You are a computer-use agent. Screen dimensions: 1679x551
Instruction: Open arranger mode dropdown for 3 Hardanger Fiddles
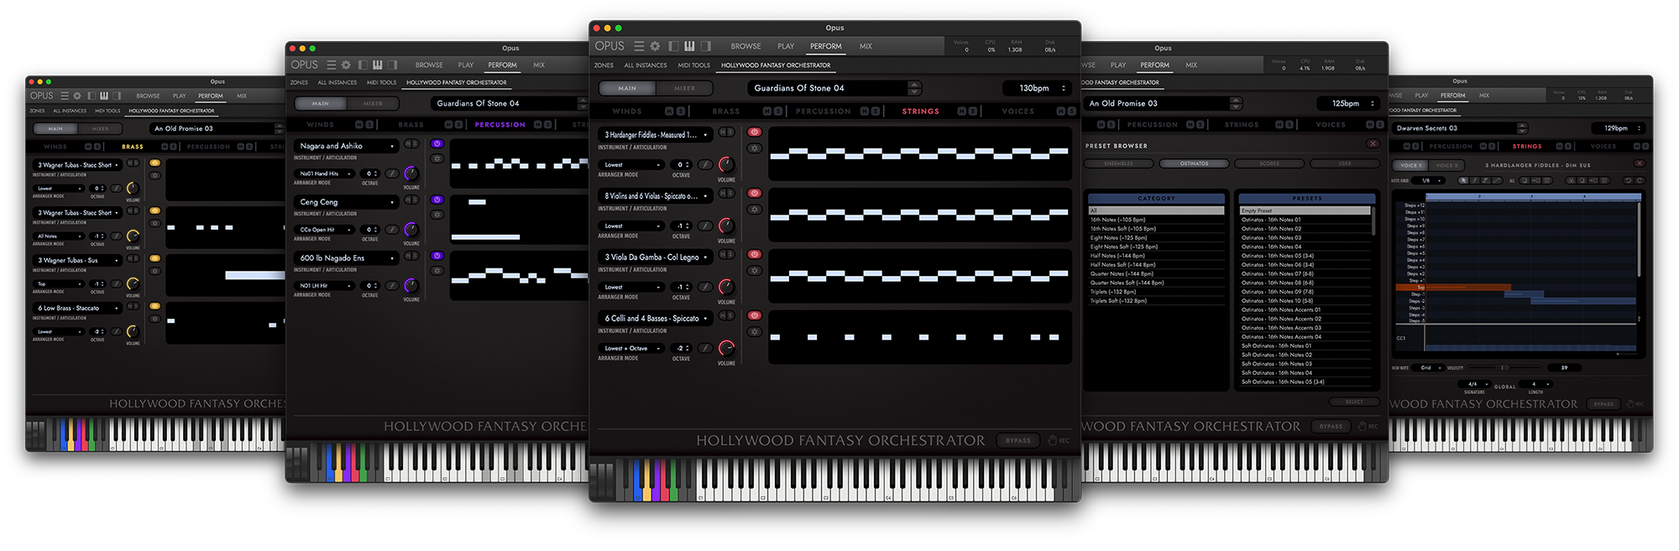(631, 165)
